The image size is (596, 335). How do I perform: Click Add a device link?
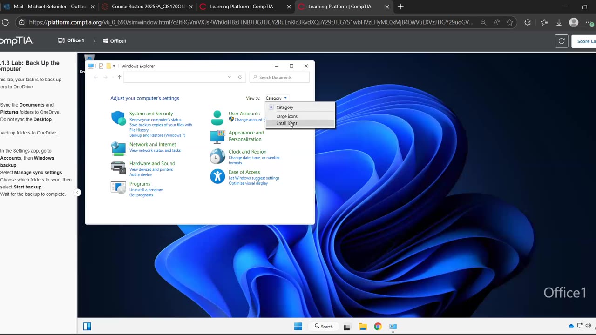140,175
